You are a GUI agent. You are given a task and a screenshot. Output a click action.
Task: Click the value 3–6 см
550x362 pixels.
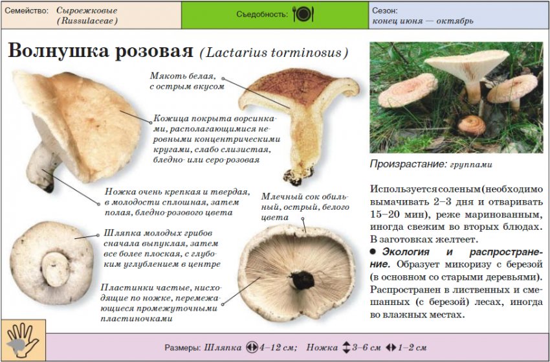366,348
